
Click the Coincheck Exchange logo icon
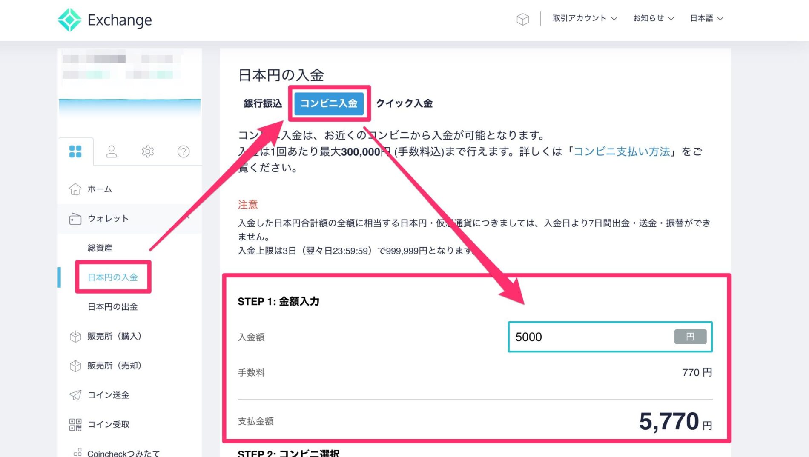(69, 20)
